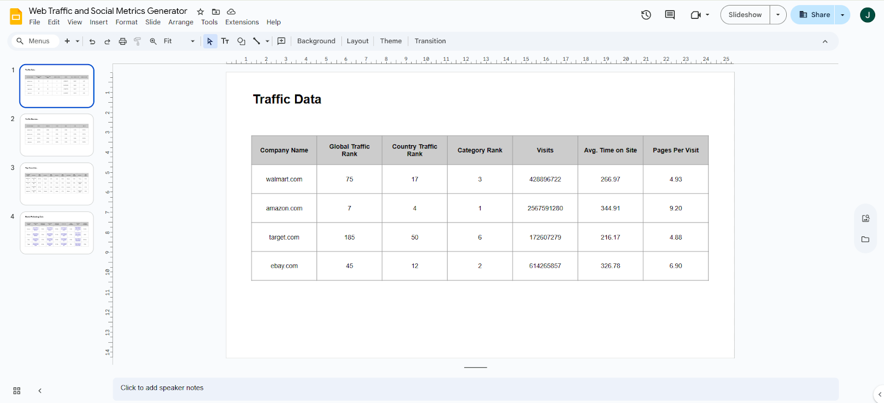This screenshot has width=884, height=403.
Task: Switch to grid view
Action: click(x=17, y=391)
